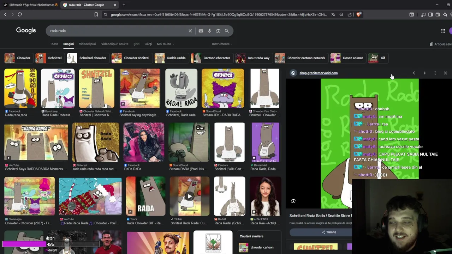This screenshot has width=452, height=254.
Task: Open the 'Stream JDK - RADA RADA' SoundCloud thumbnail
Action: click(x=223, y=88)
